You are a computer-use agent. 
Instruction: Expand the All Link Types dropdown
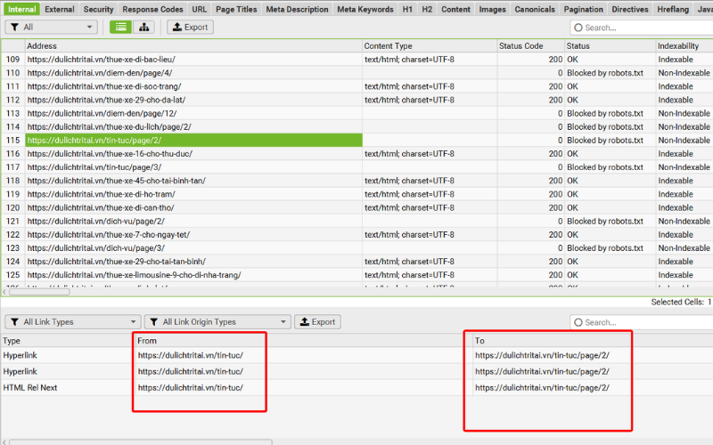coord(72,322)
